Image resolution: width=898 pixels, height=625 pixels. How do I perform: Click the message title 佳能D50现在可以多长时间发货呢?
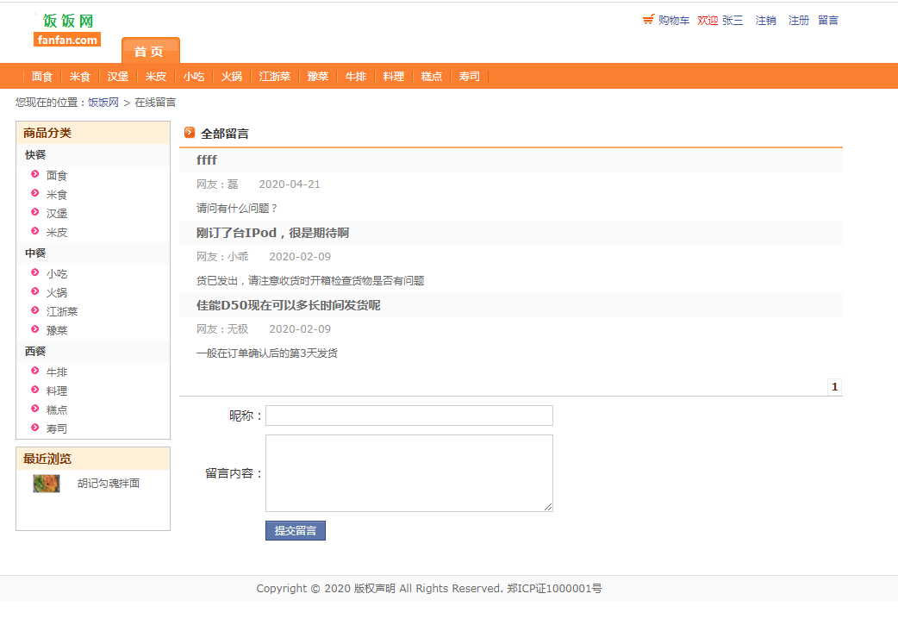[x=289, y=305]
